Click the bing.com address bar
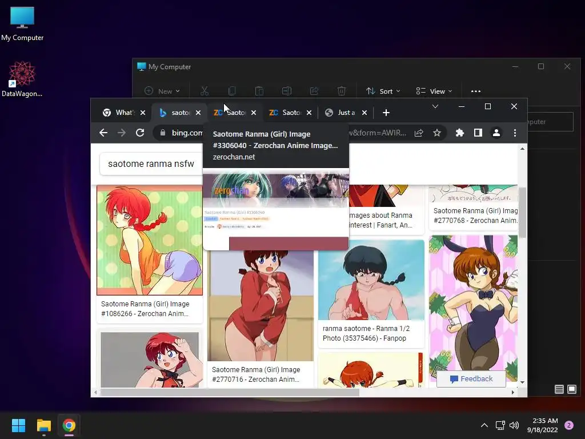The height and width of the screenshot is (439, 585). coord(300,133)
